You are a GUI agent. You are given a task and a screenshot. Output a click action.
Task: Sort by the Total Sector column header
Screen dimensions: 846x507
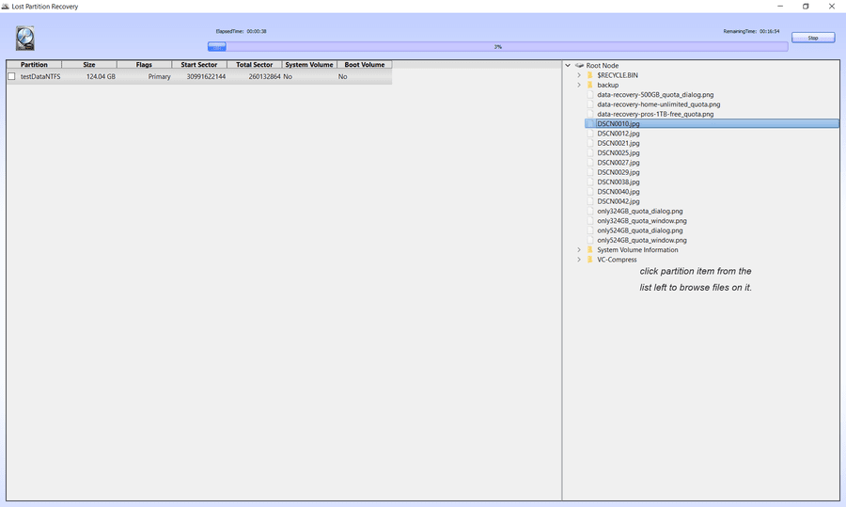[x=254, y=65]
